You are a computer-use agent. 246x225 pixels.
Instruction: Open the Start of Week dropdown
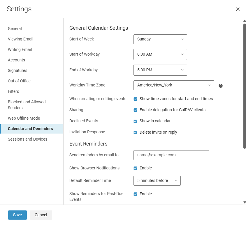pyautogui.click(x=160, y=39)
